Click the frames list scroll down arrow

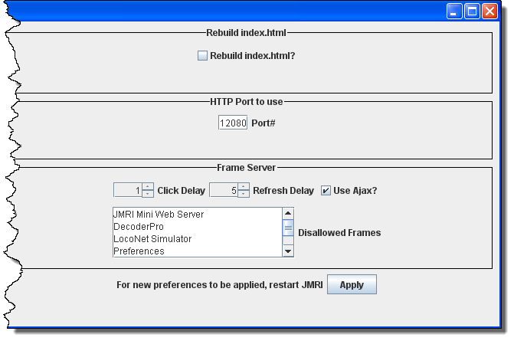pyautogui.click(x=288, y=251)
